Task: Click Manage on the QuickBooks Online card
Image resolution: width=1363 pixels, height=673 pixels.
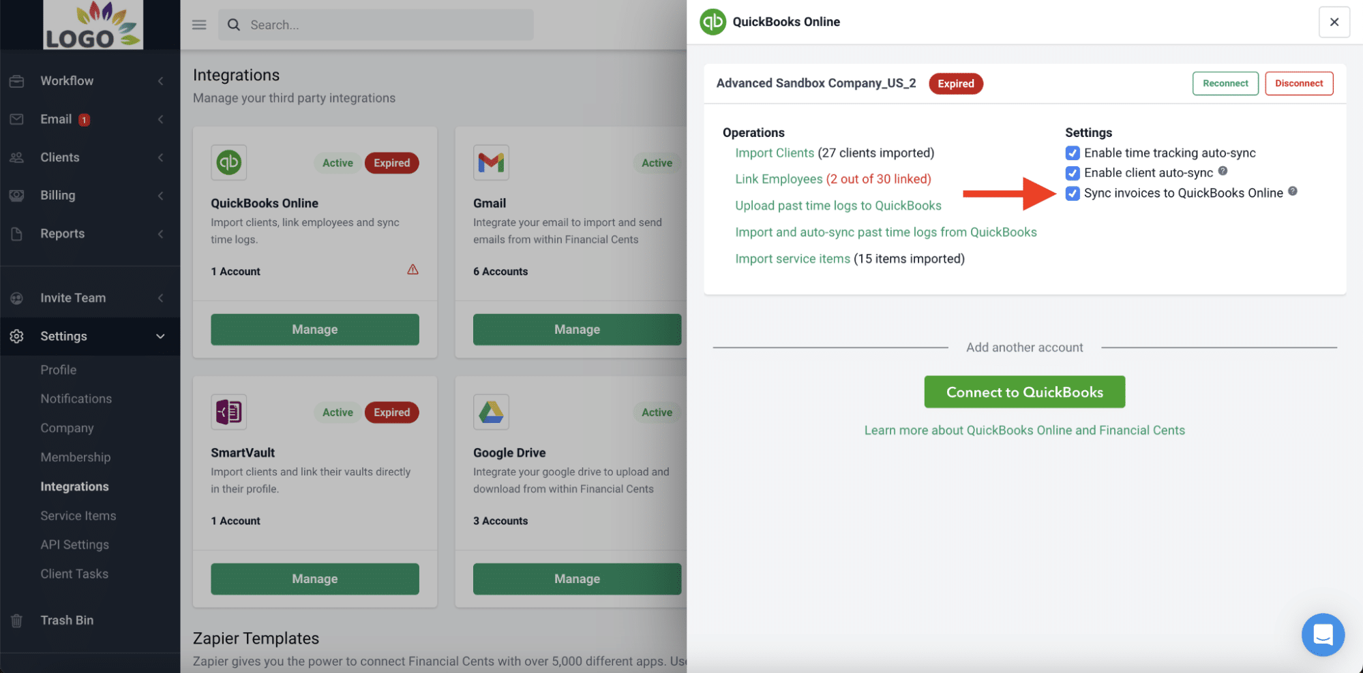Action: coord(315,330)
